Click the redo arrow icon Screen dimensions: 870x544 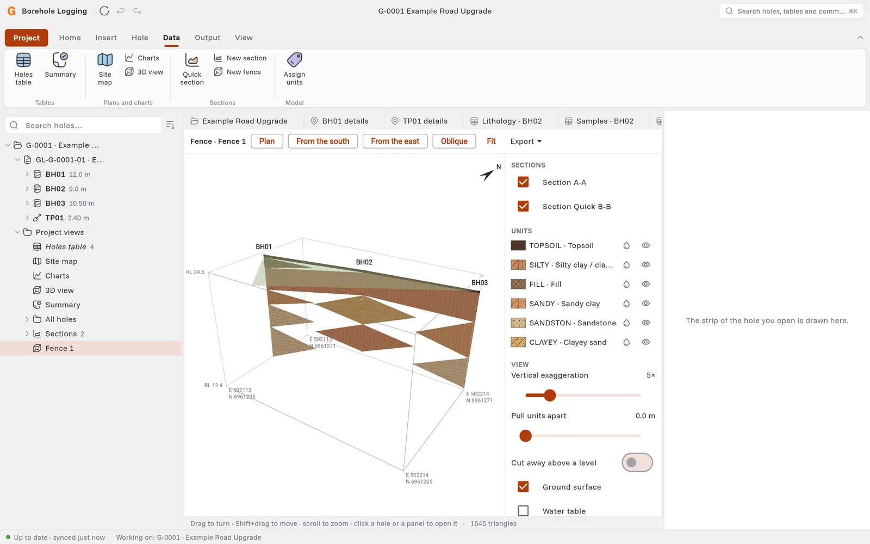click(137, 11)
